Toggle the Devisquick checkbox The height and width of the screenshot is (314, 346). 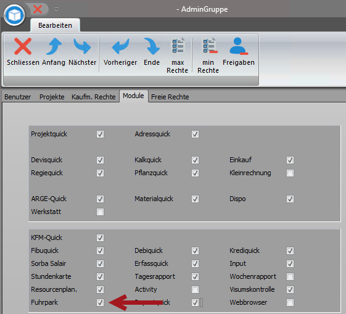point(100,160)
